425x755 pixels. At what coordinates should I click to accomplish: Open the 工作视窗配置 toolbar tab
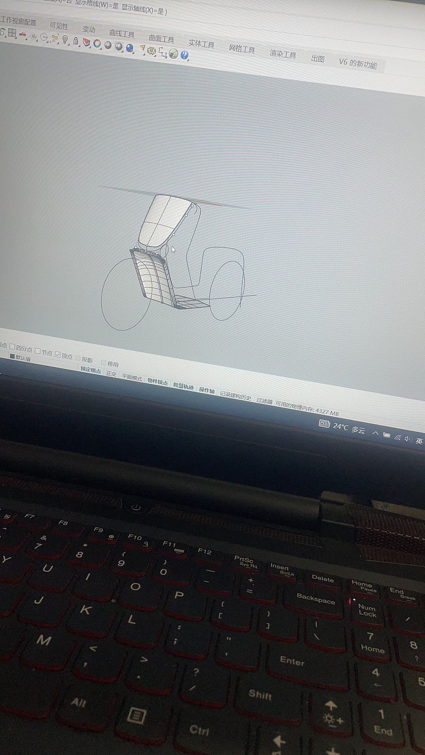(18, 22)
